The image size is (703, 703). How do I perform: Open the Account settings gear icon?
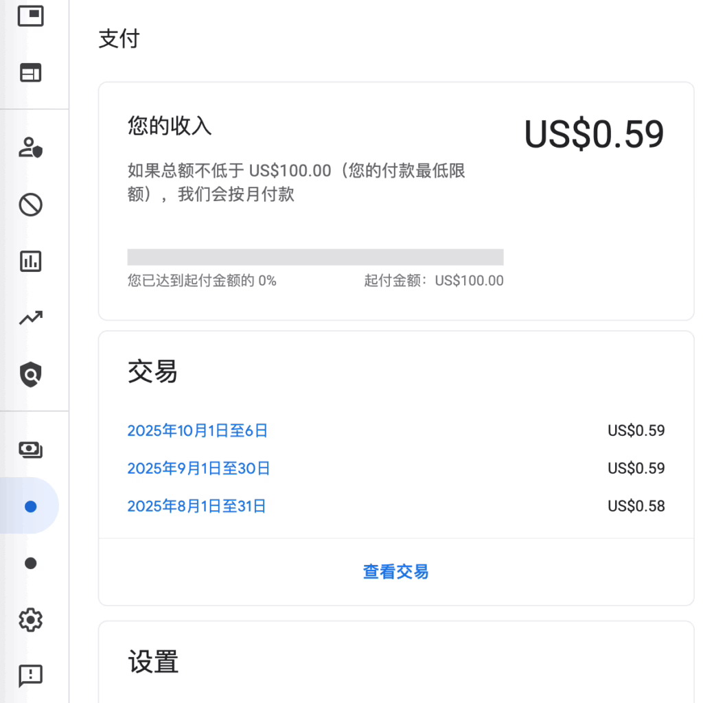(x=30, y=620)
